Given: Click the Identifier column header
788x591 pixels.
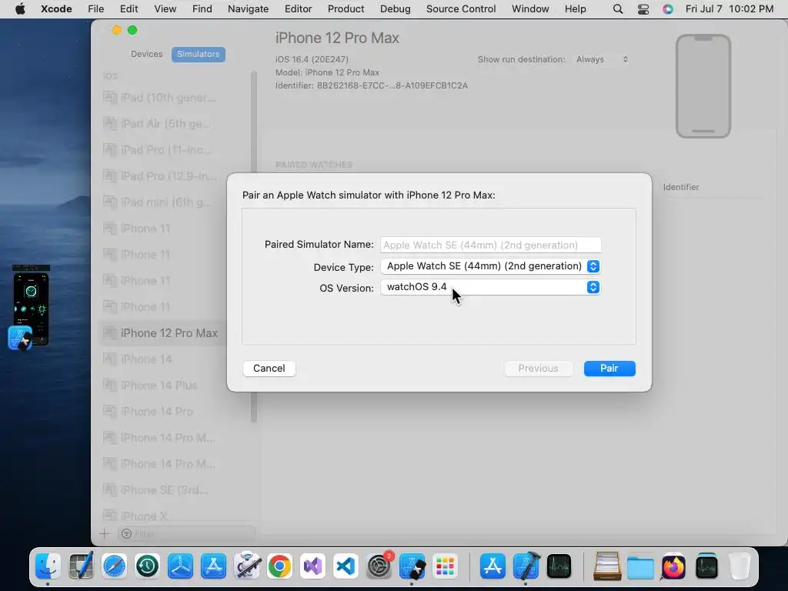Looking at the screenshot, I should (681, 187).
